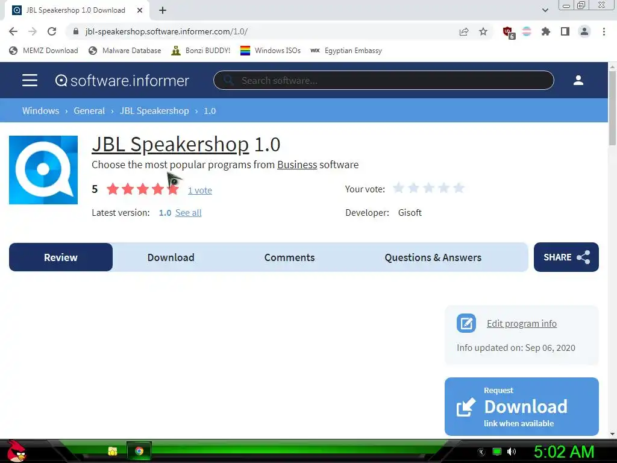
Task: Click the page vertical scrollbar thumb
Action: coord(612,109)
